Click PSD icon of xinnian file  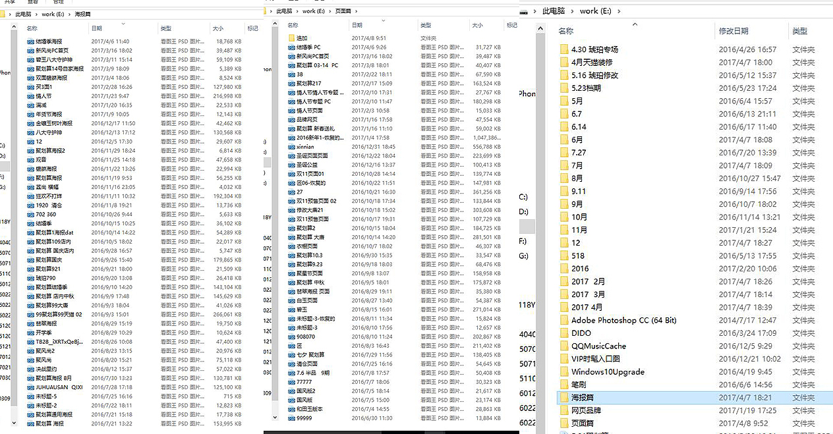coord(291,146)
